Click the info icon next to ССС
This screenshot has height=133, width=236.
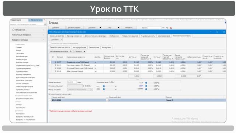104,86
